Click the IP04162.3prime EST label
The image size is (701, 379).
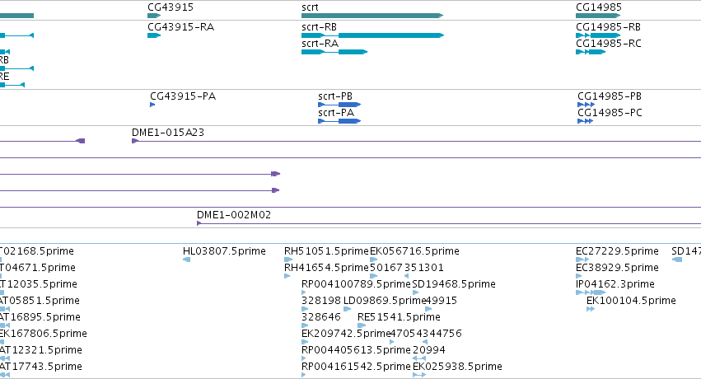coord(615,284)
